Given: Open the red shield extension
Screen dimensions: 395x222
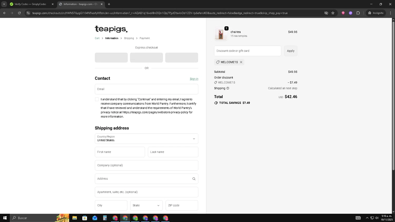Looking at the screenshot, I should point(343,13).
